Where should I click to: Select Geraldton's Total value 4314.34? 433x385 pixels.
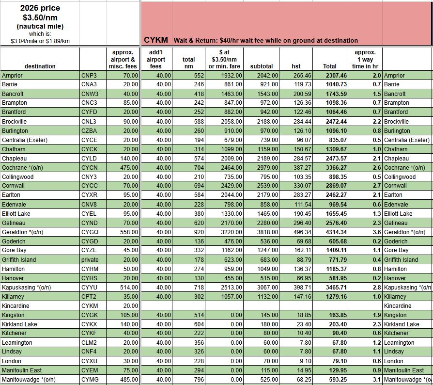coord(331,232)
